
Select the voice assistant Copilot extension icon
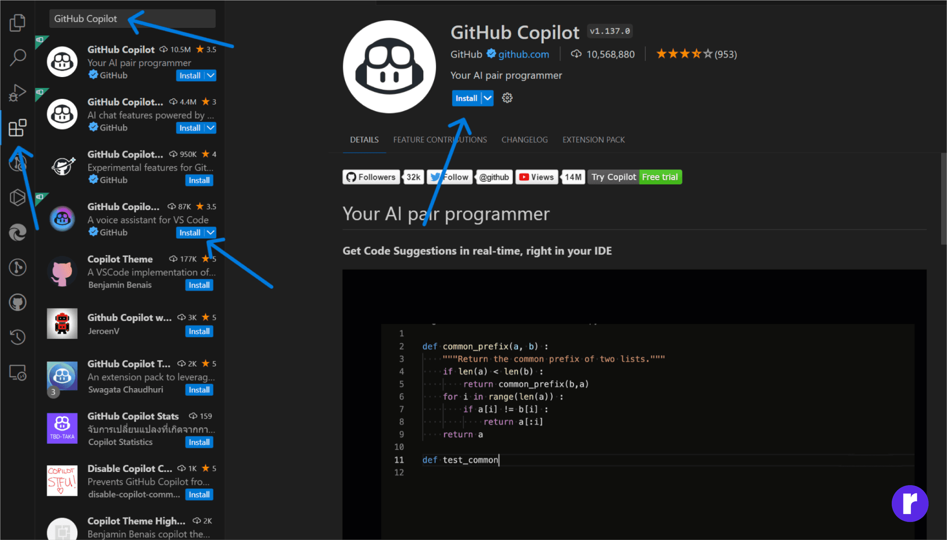pyautogui.click(x=62, y=218)
